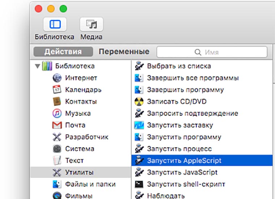This screenshot has height=199, width=275.
Task: Toggle the Библиотека sidebar toolbar button
Action: coord(55,24)
